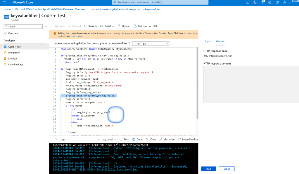
Task: Click the contractormarketing-helperfunctions-python path segment
Action: 80,43
